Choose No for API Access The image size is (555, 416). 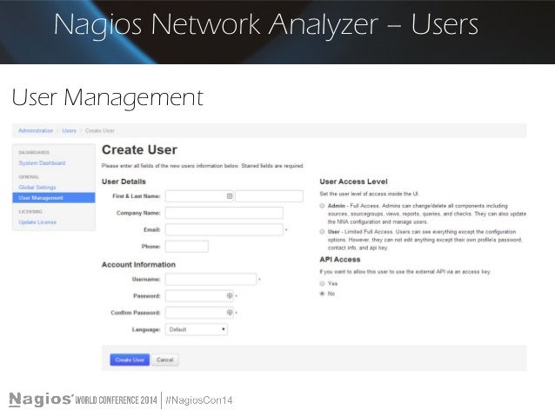[x=322, y=294]
